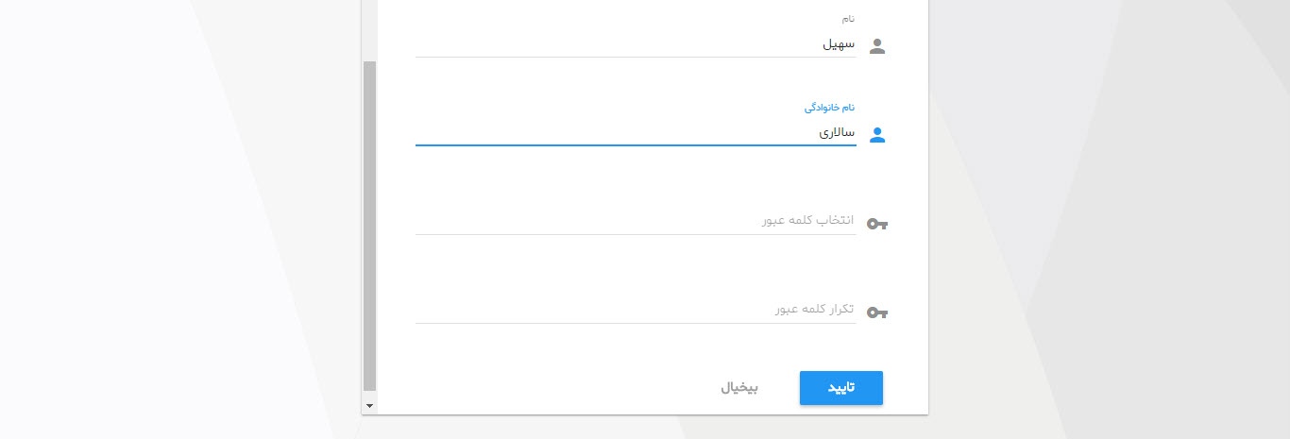Image resolution: width=1290 pixels, height=439 pixels.
Task: Click the gray underline below تکرار کلمه عبور
Action: point(636,323)
